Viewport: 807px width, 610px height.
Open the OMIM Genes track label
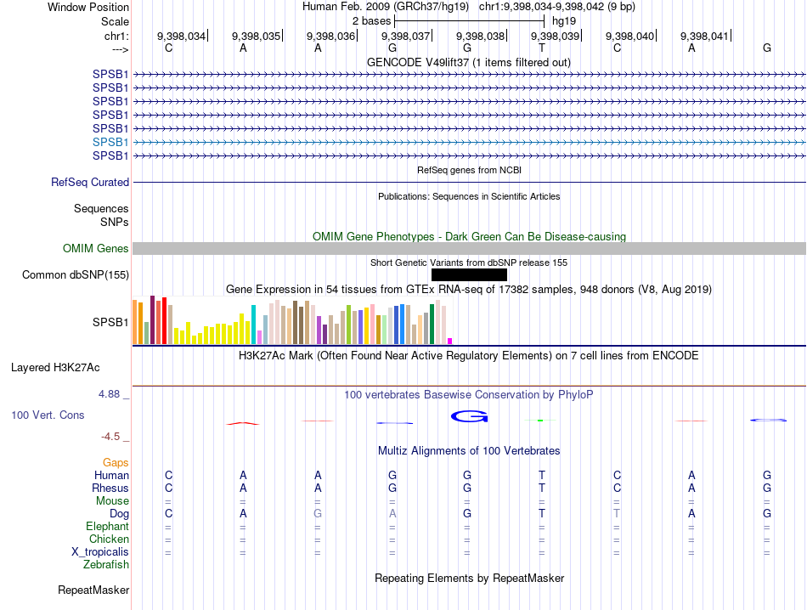[x=95, y=249]
